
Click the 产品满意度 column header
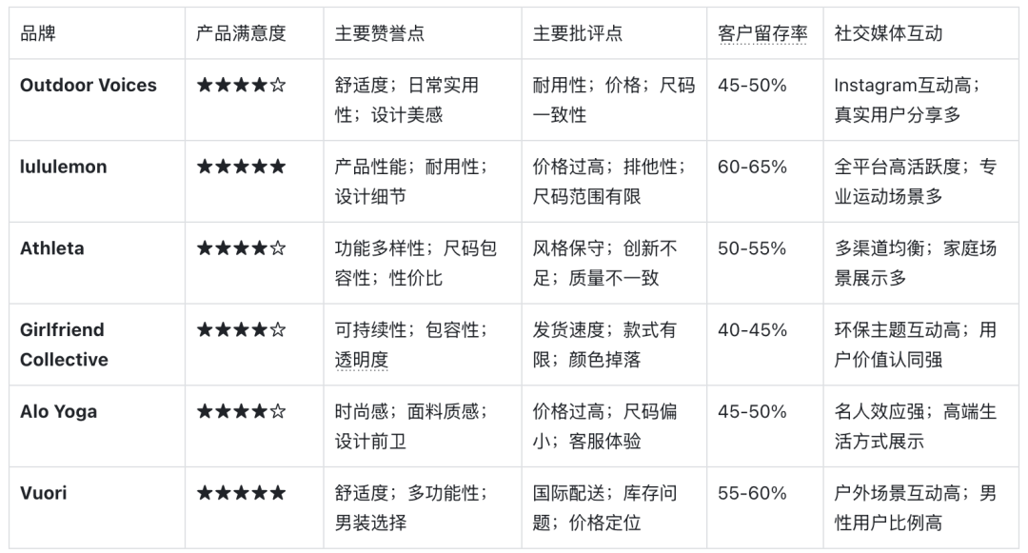241,33
